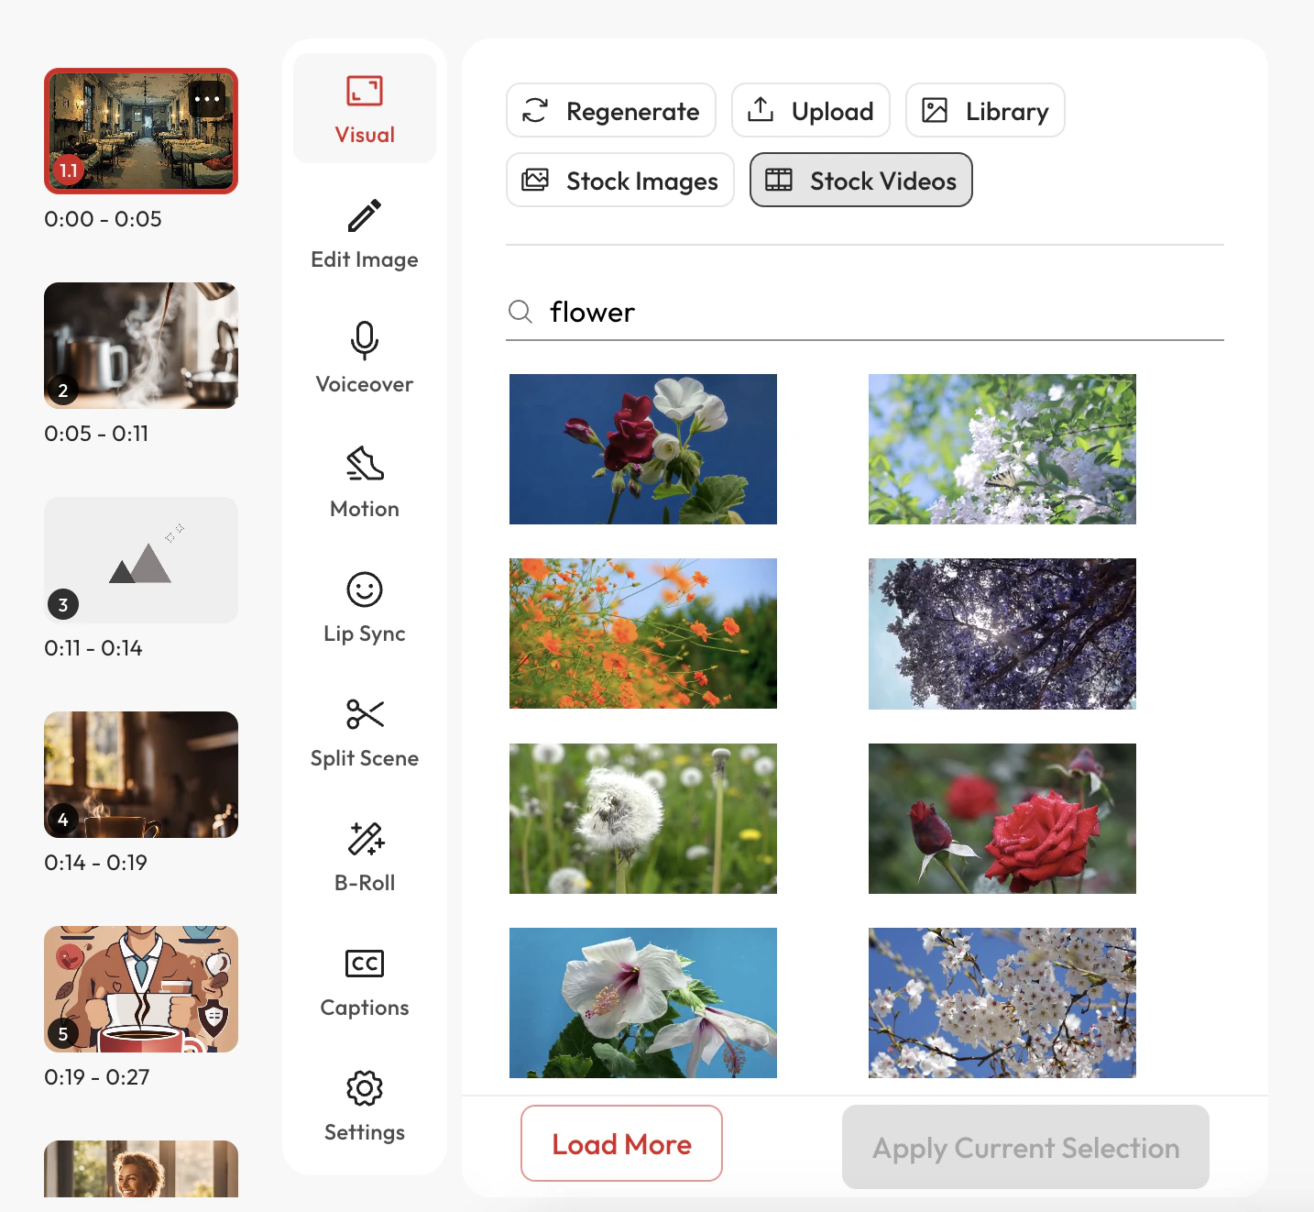Click Apply Current Selection
The image size is (1314, 1212).
click(1024, 1148)
